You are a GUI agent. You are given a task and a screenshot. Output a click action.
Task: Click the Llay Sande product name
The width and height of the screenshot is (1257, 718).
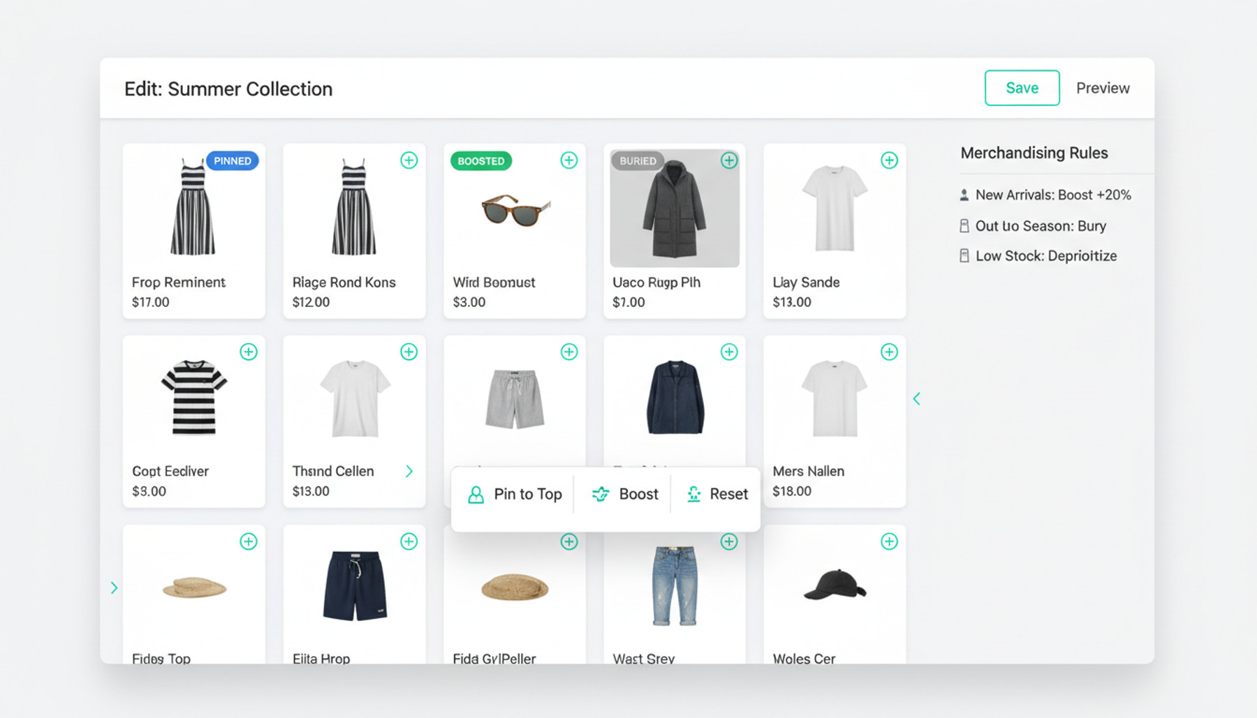pos(806,283)
